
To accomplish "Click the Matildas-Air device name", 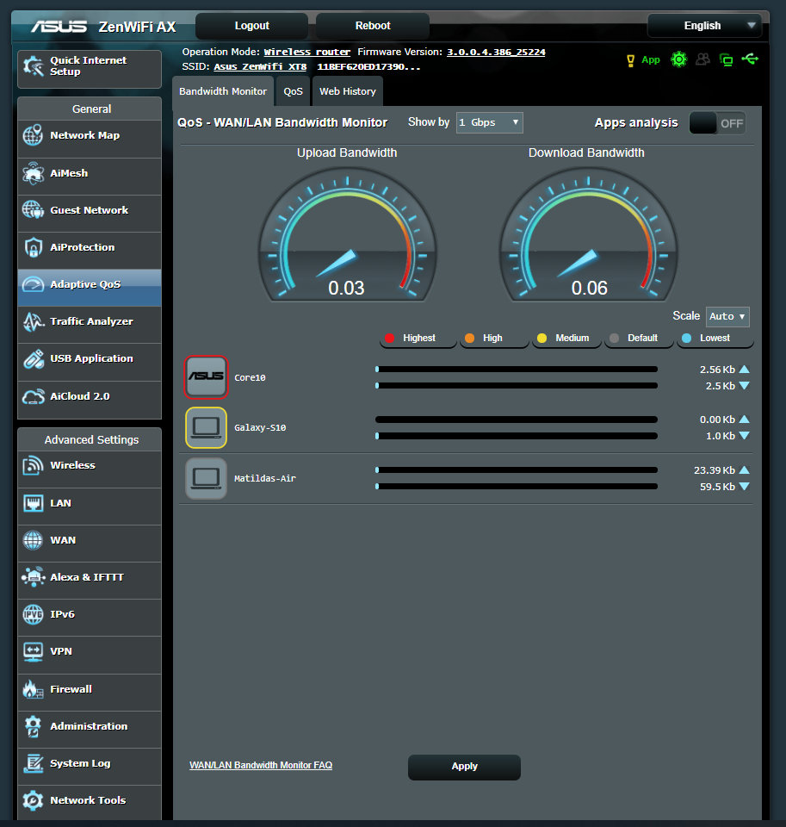I will point(264,478).
